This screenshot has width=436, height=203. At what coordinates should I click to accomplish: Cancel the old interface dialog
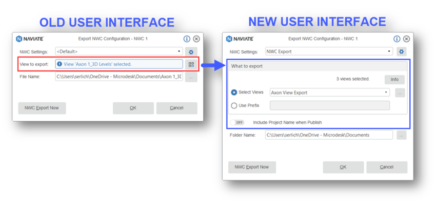pos(177,108)
